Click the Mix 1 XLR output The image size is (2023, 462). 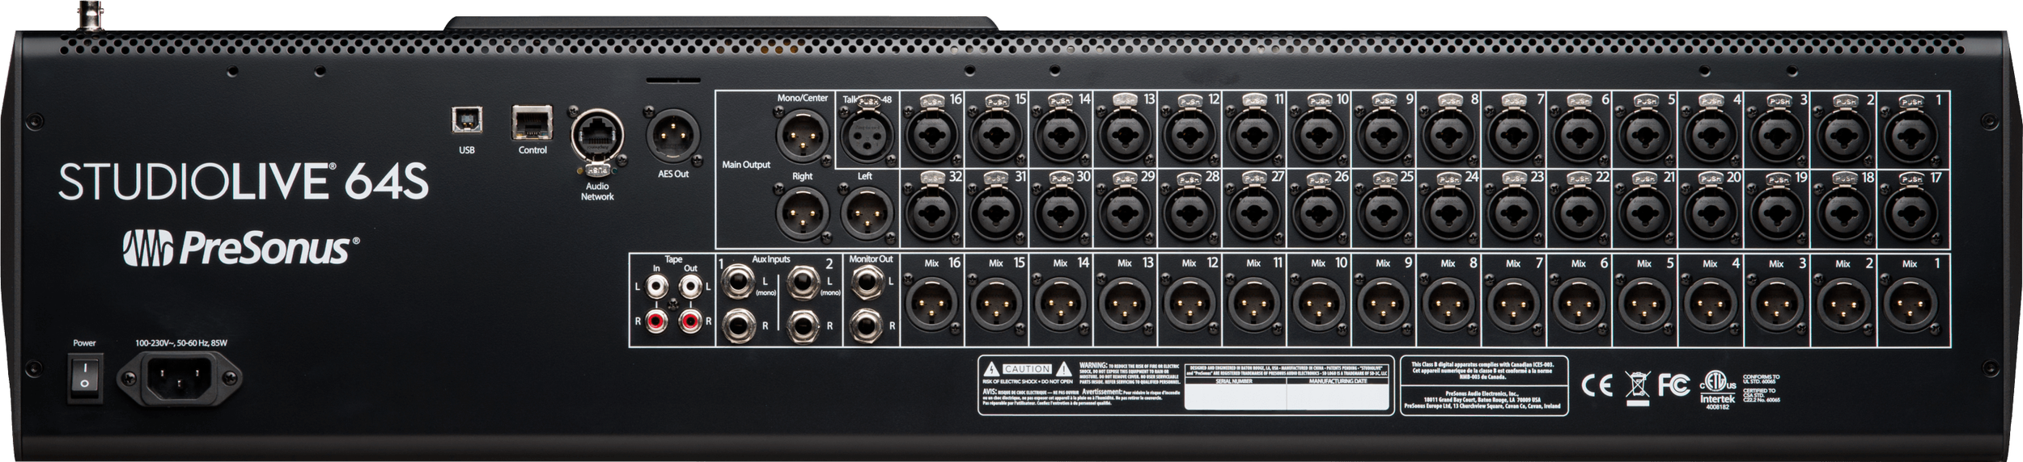coord(1911,304)
